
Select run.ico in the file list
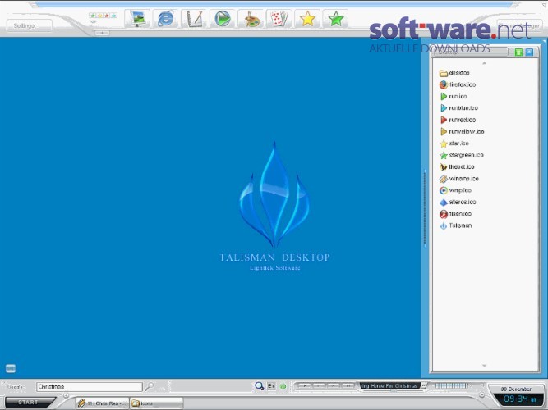pos(454,96)
